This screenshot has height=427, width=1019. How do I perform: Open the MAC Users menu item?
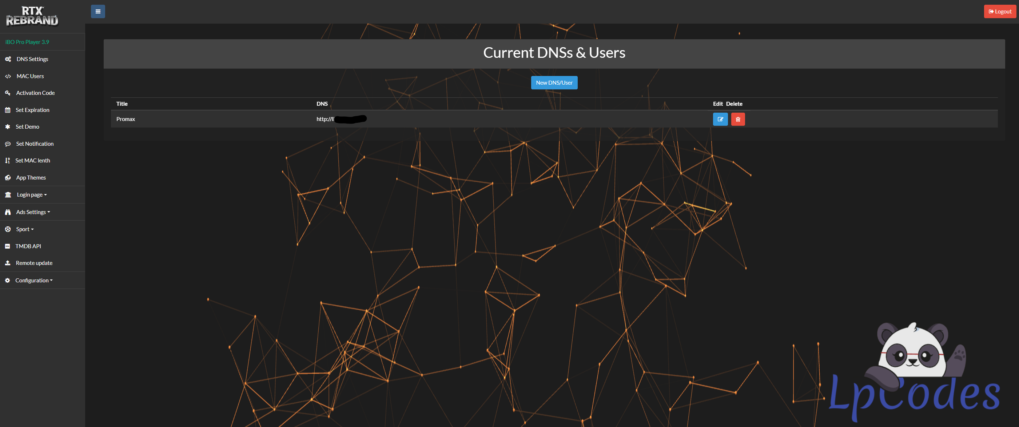[x=30, y=76]
